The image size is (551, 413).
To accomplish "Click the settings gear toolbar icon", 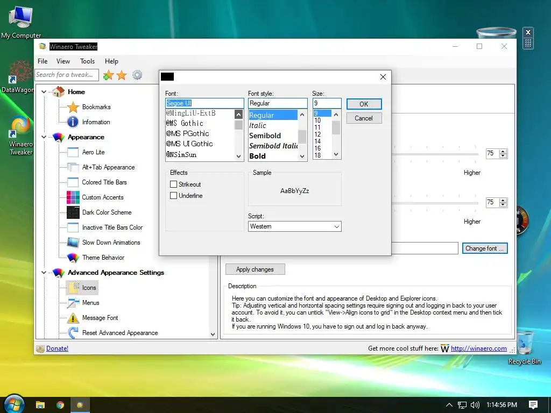I will pyautogui.click(x=137, y=75).
